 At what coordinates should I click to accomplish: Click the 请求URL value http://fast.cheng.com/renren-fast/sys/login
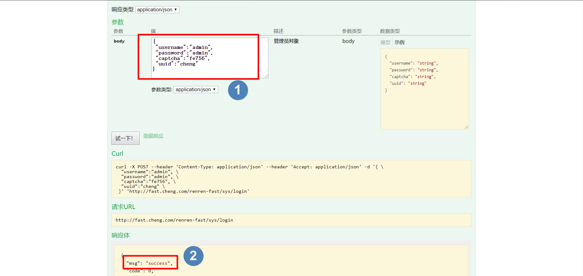pos(174,220)
